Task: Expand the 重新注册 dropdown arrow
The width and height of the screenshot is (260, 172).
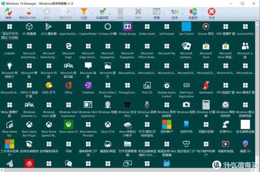Action: [x=73, y=14]
